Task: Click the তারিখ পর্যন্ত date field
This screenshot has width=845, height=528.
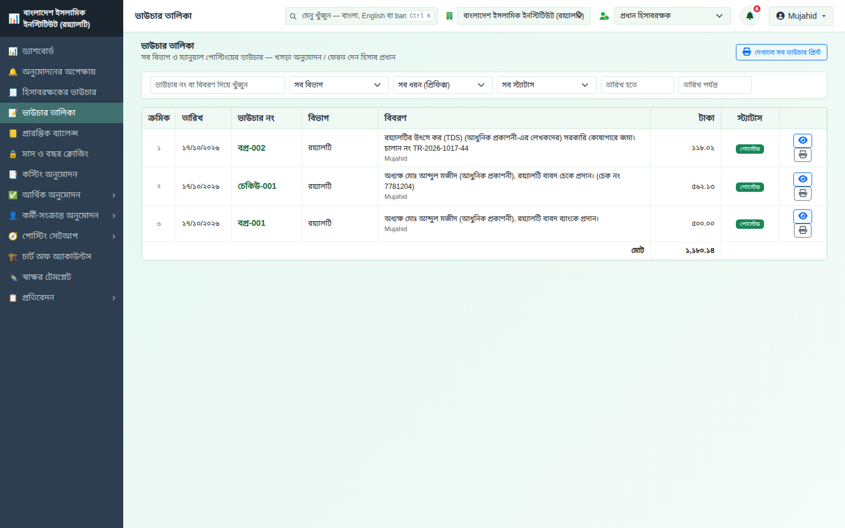Action: (715, 85)
